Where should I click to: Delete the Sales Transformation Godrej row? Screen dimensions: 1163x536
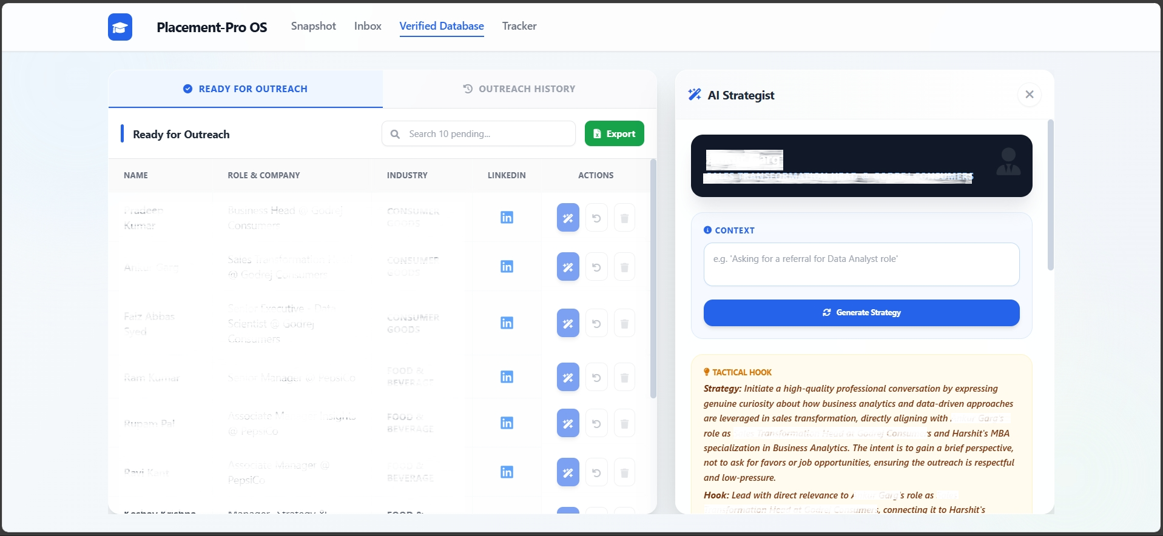coord(624,267)
